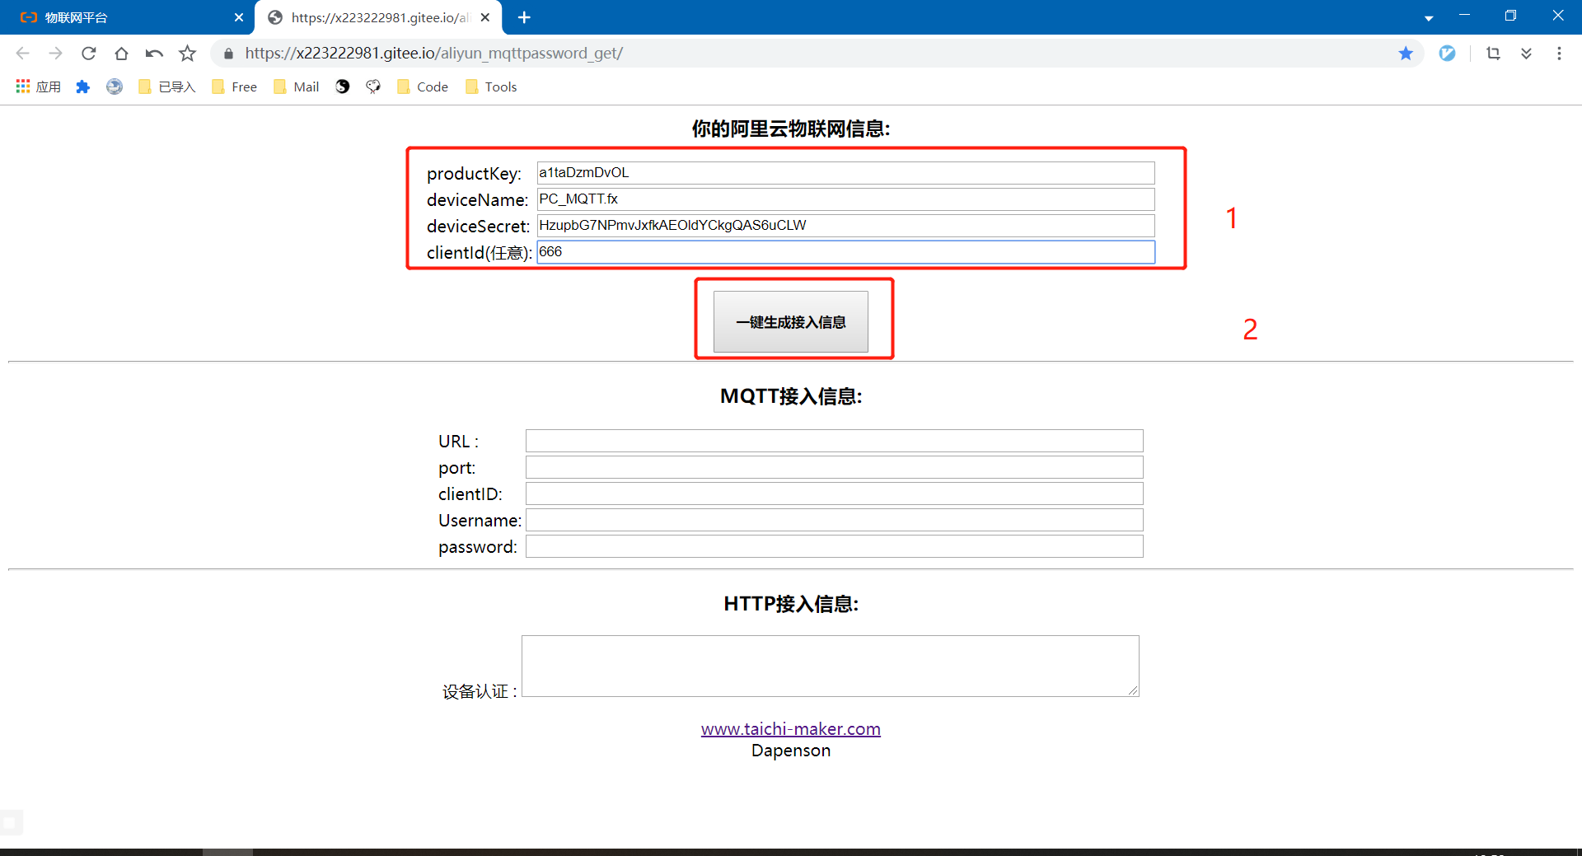The height and width of the screenshot is (856, 1582).
Task: Open the three-dot browser menu
Action: coord(1559,54)
